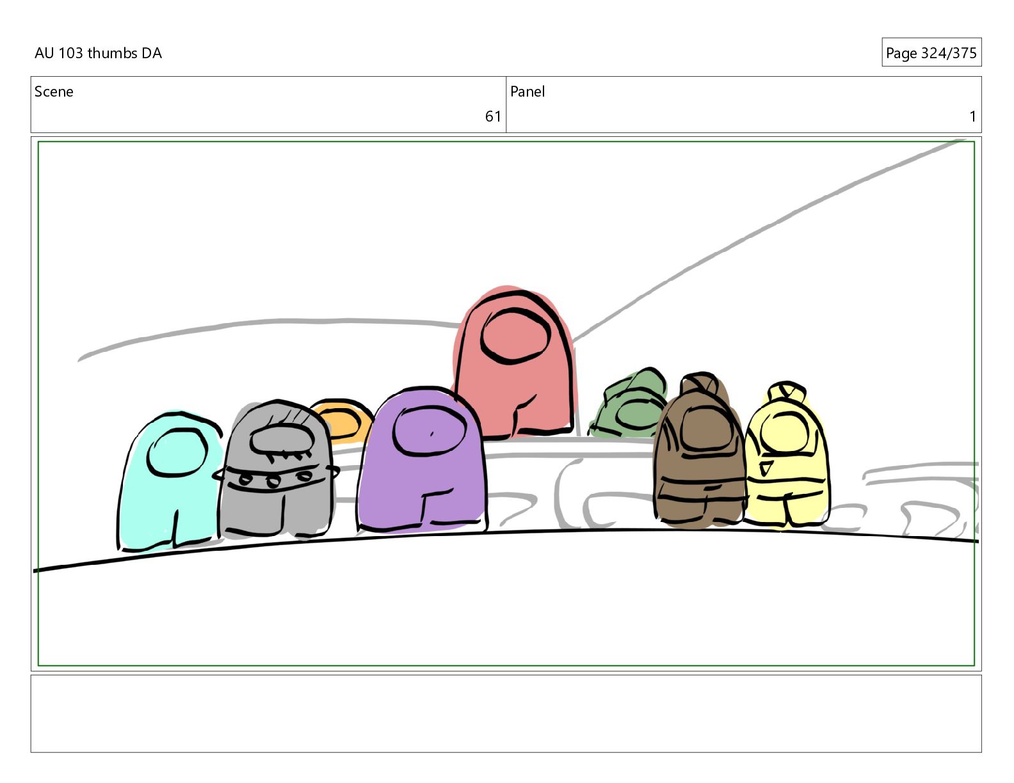Viewport: 1014px width, 783px height.
Task: Click the 'AU 103 thumbs DA' title text
Action: coord(98,53)
